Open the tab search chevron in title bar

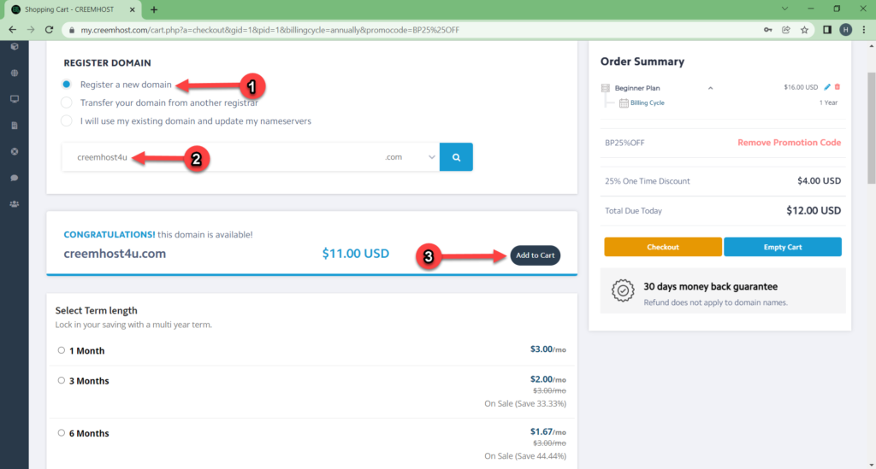(x=784, y=9)
